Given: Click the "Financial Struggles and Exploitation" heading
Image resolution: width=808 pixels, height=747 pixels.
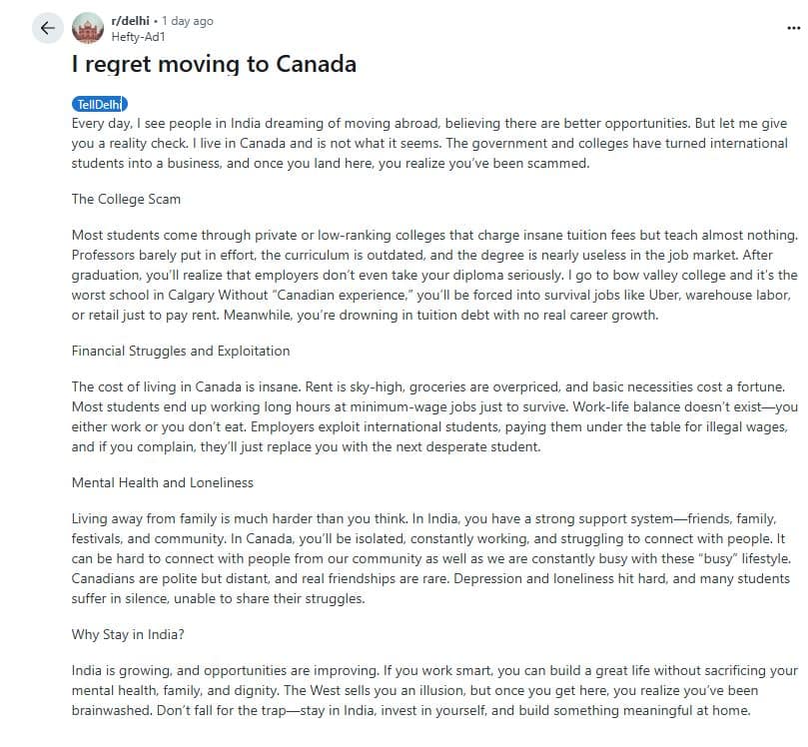Looking at the screenshot, I should [181, 351].
